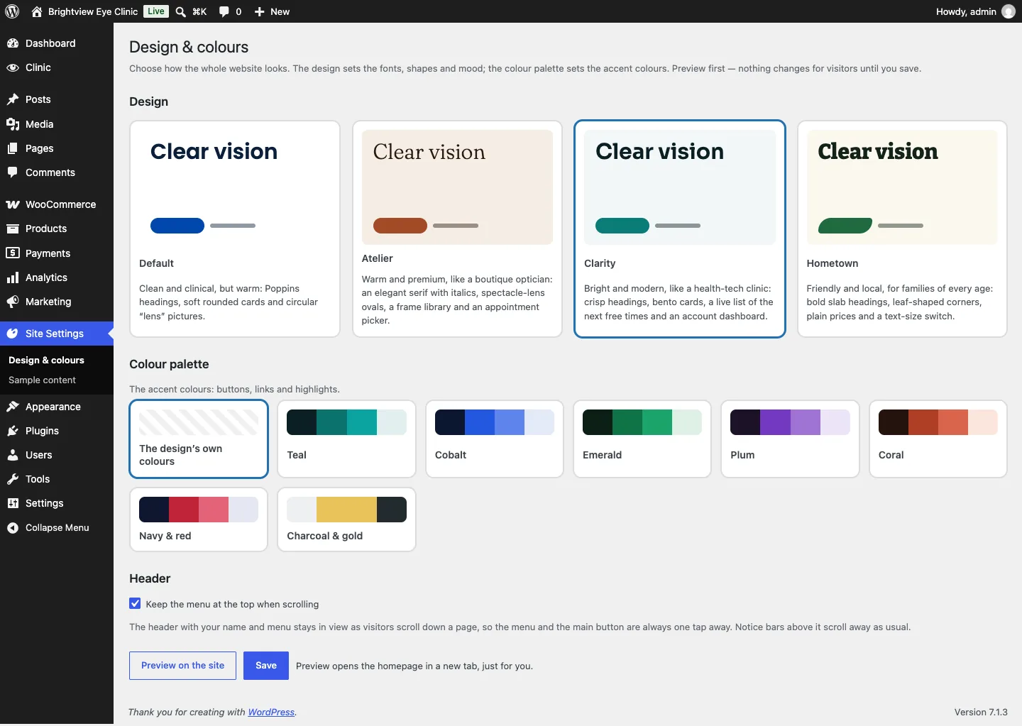Click the Analytics bar chart icon
Image resolution: width=1022 pixels, height=726 pixels.
click(x=13, y=277)
